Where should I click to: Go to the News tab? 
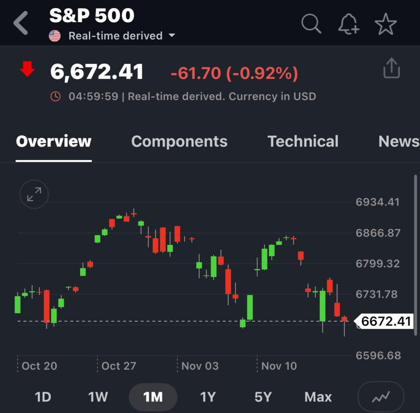pos(398,141)
